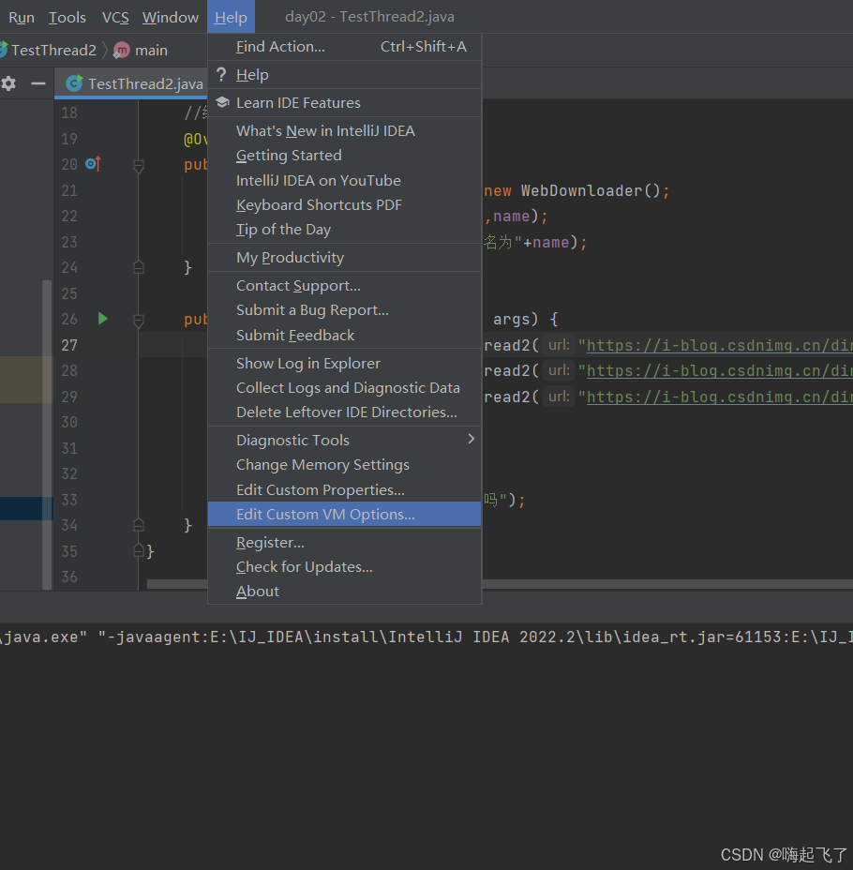
Task: Select Find Action... menu entry
Action: (344, 47)
